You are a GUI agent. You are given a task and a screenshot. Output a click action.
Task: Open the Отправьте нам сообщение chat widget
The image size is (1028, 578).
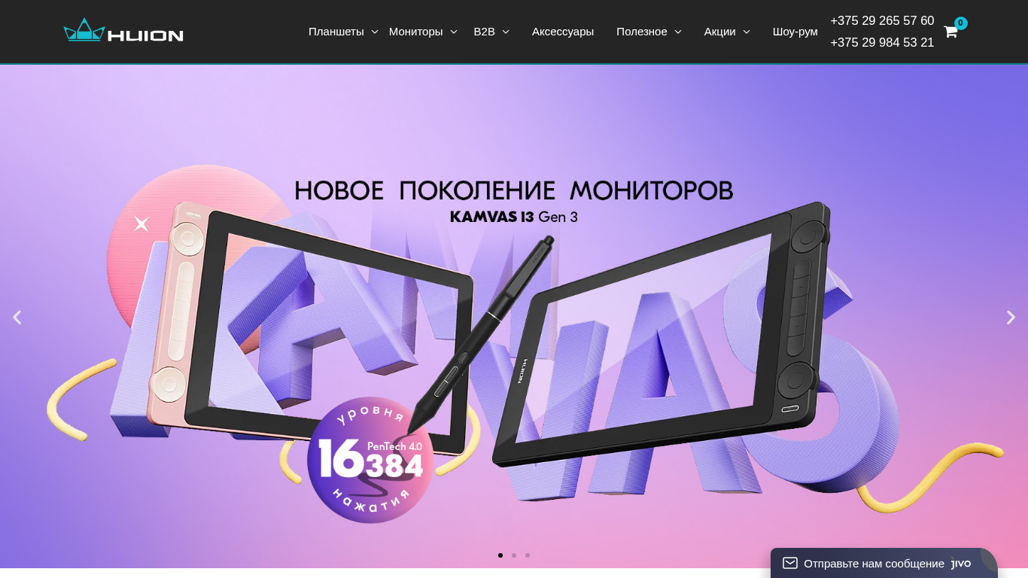[x=884, y=563]
